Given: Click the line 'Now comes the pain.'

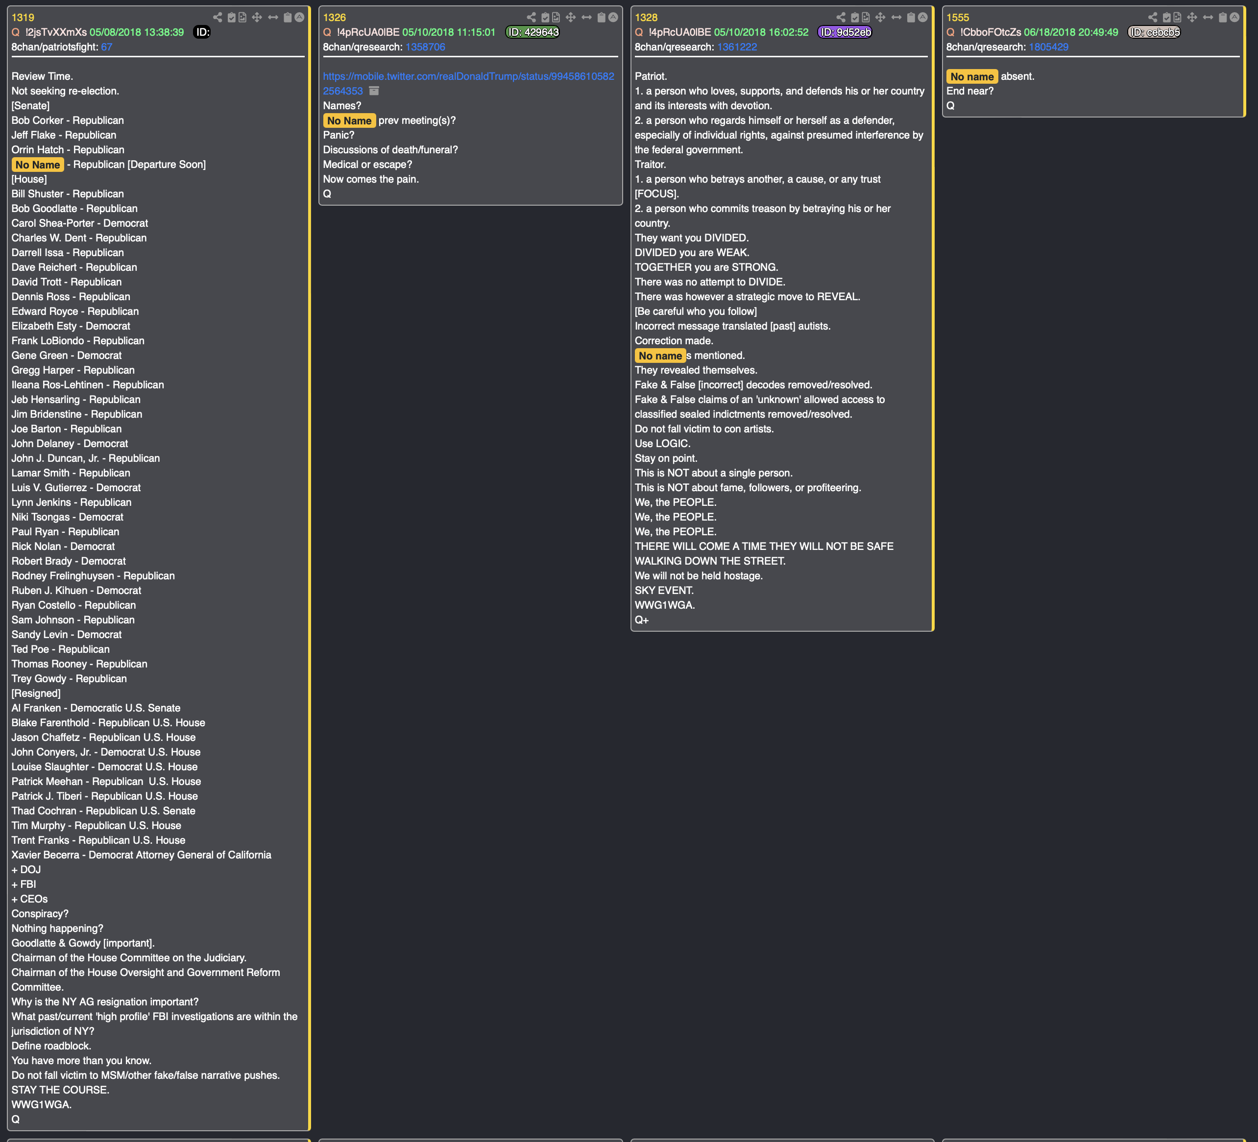Looking at the screenshot, I should coord(371,179).
